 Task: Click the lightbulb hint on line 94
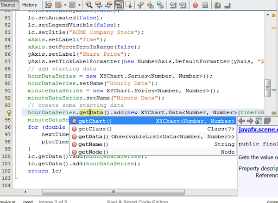(9, 112)
